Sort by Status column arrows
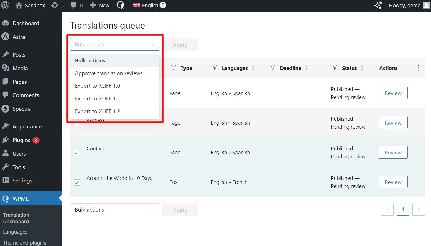431x246 pixels. tap(362, 68)
